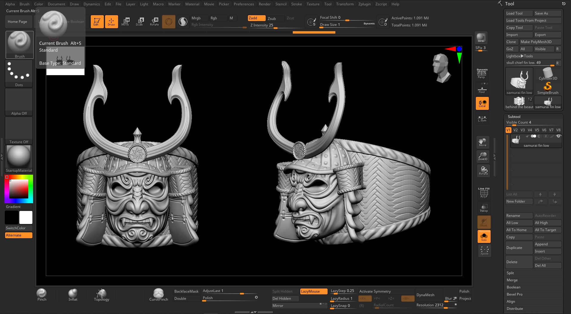Screen dimensions: 571x314
Task: Select the Rotate transform tool icon
Action: point(154,21)
